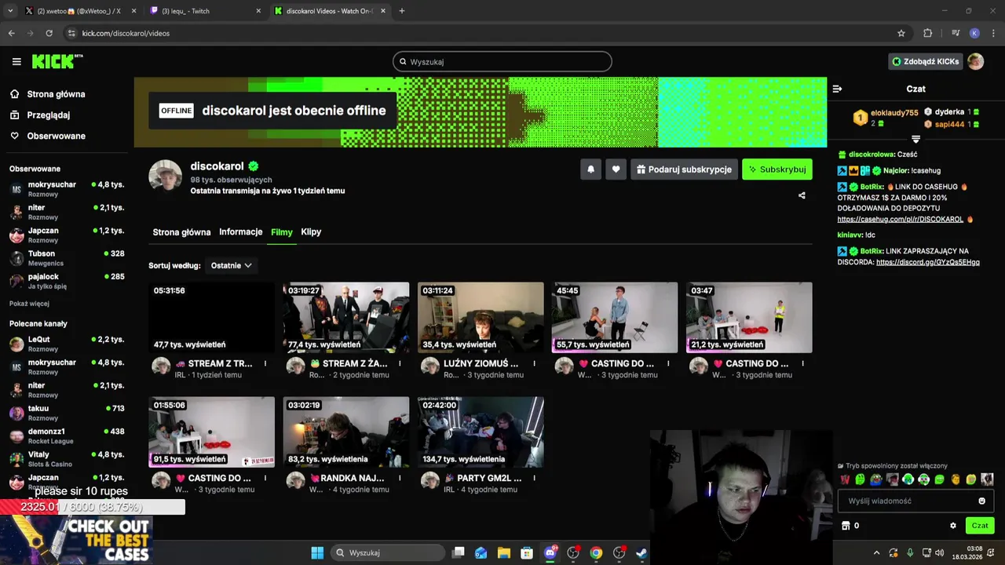Open three-dot menu for PARTY GM2L video
This screenshot has height=565, width=1005.
(x=534, y=478)
